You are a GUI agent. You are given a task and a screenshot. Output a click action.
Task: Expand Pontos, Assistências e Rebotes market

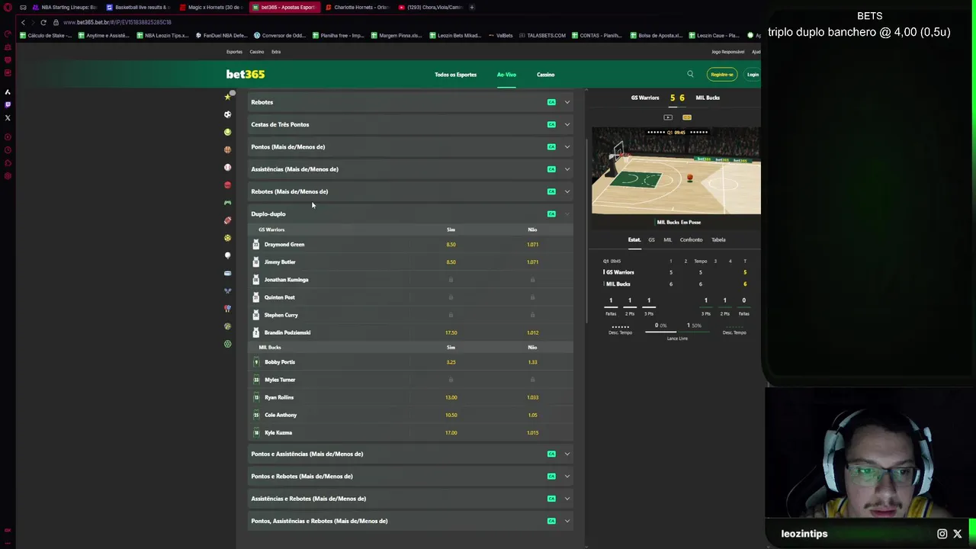coord(410,521)
